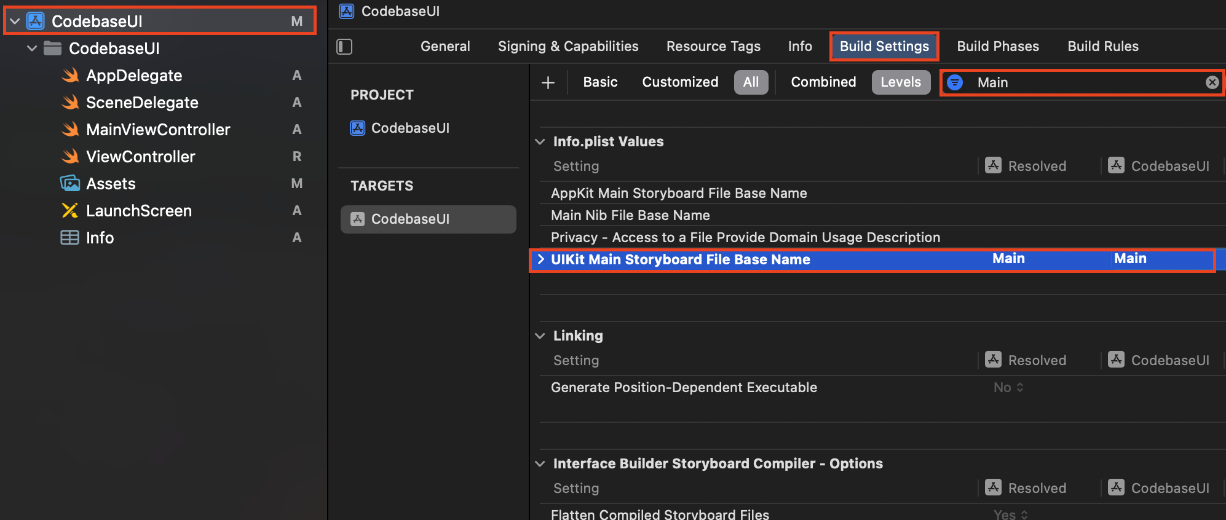Click CodebaseUI column icon in Info.plist Values
The image size is (1226, 520).
[1116, 165]
